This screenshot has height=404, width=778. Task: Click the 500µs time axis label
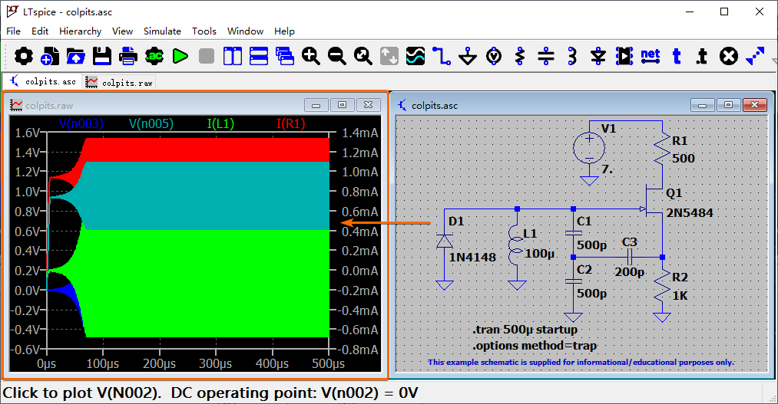(x=329, y=364)
